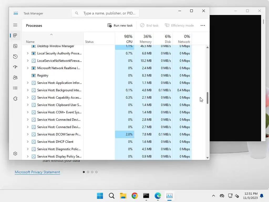Open the Startup apps icon in sidebar

(15, 67)
